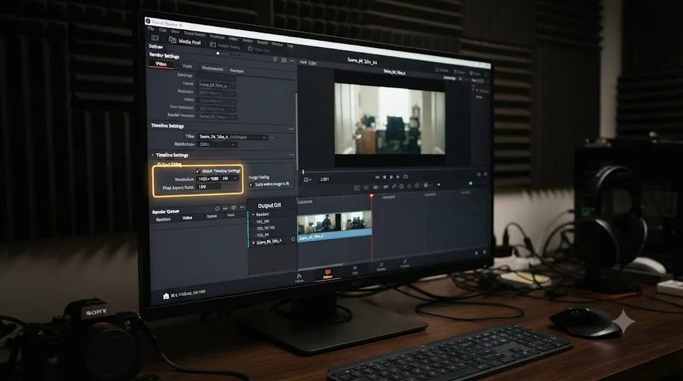The image size is (683, 381).
Task: Switch to the highlighted Deliver page button
Action: (x=327, y=274)
